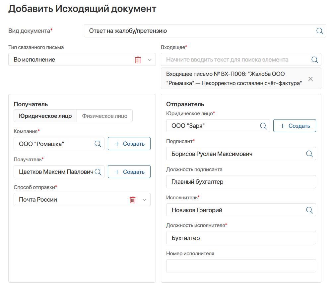The height and width of the screenshot is (284, 330).
Task: Select the Юридическое лицо recipient tab
Action: pos(45,116)
